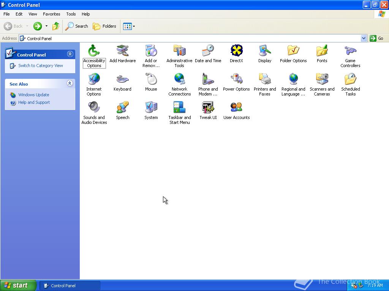
Task: Select the Date and Time icon
Action: [x=208, y=54]
